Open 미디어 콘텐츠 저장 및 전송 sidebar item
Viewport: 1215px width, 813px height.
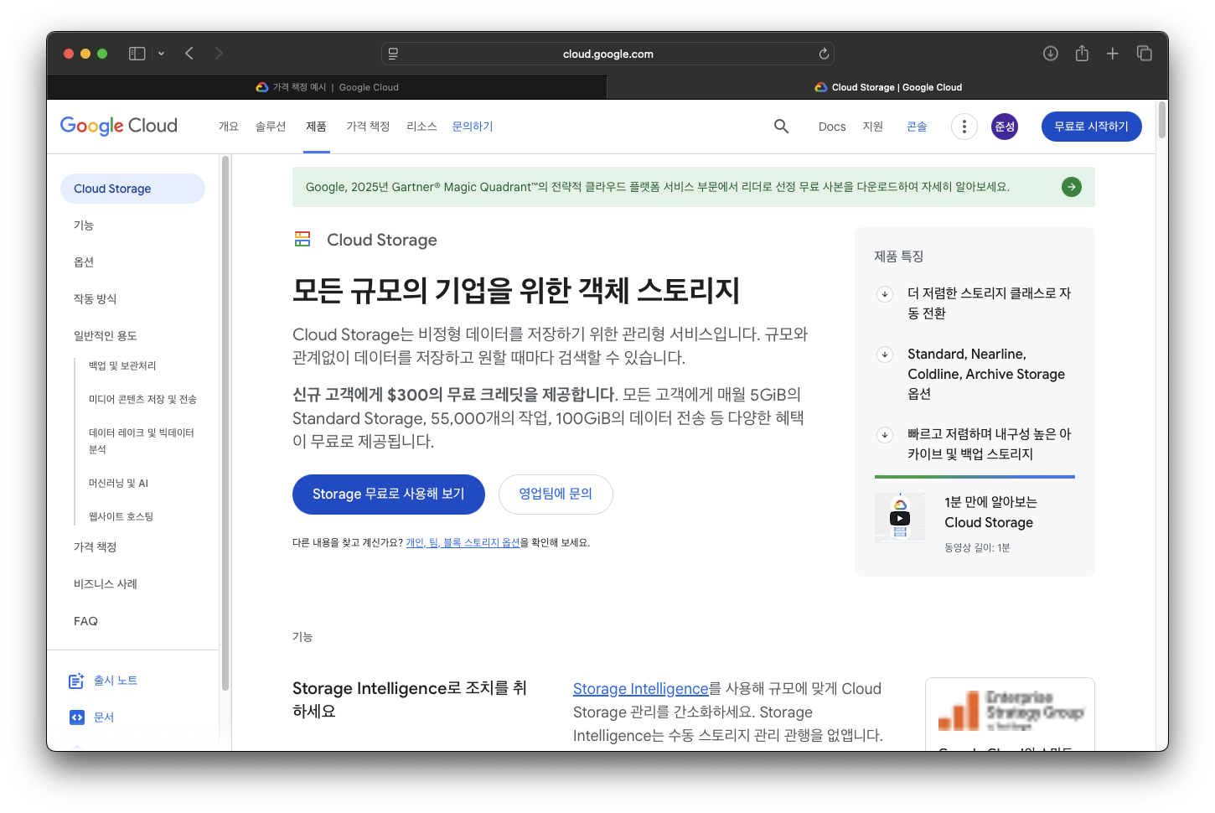(x=142, y=399)
